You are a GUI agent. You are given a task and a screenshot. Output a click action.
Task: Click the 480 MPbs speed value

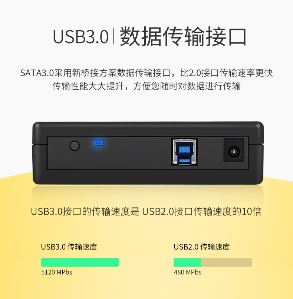[187, 272]
